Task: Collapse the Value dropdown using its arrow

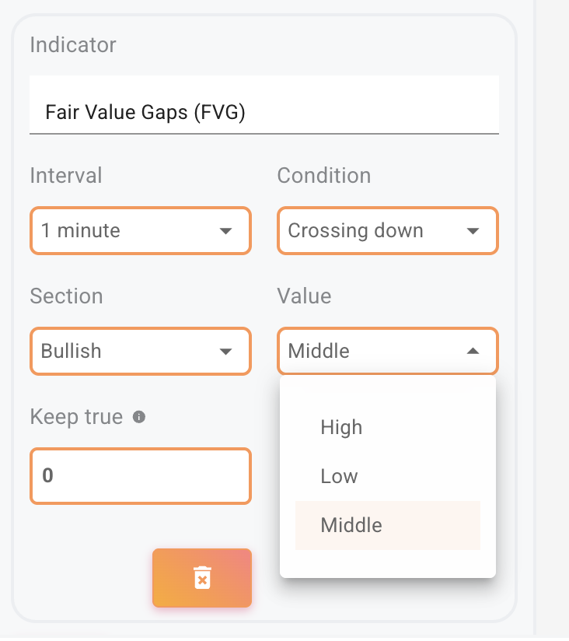Action: [x=473, y=352]
